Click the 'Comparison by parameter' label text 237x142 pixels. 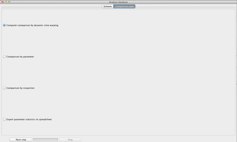20,56
